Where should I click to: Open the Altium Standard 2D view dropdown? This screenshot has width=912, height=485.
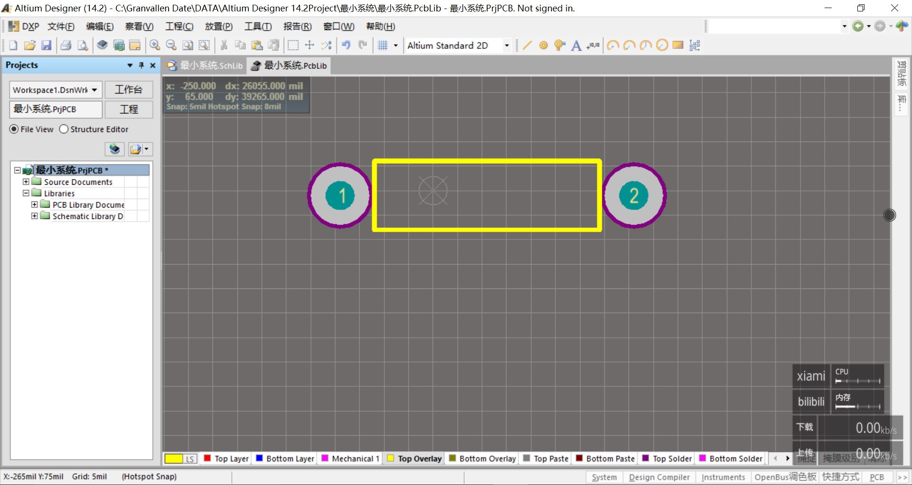(506, 46)
